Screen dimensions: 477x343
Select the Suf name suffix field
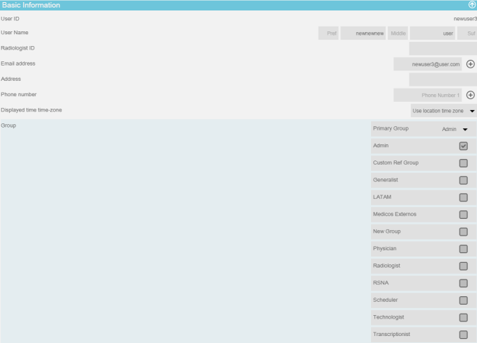(x=467, y=33)
